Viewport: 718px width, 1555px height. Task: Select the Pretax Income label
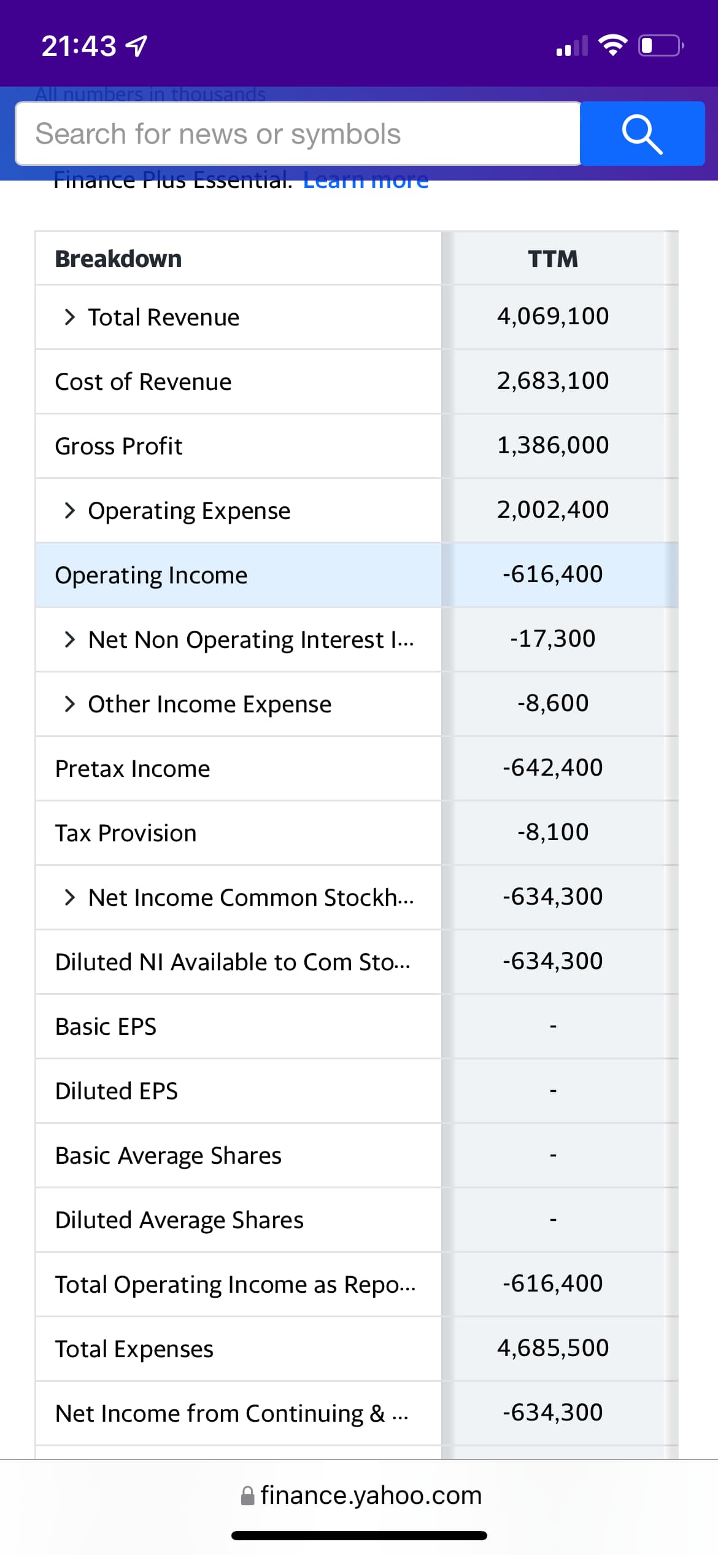[133, 768]
